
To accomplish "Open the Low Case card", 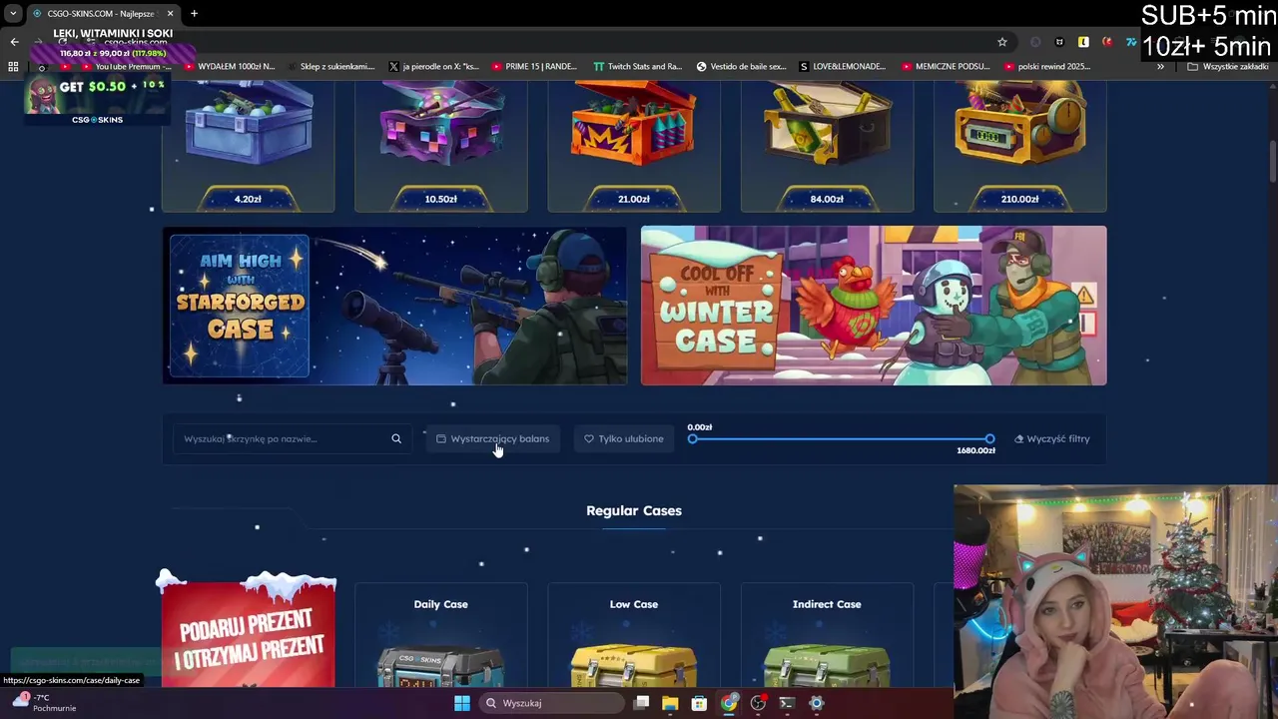I will click(634, 635).
